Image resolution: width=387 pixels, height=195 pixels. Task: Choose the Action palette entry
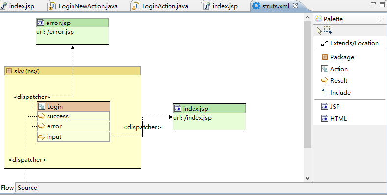click(350, 69)
